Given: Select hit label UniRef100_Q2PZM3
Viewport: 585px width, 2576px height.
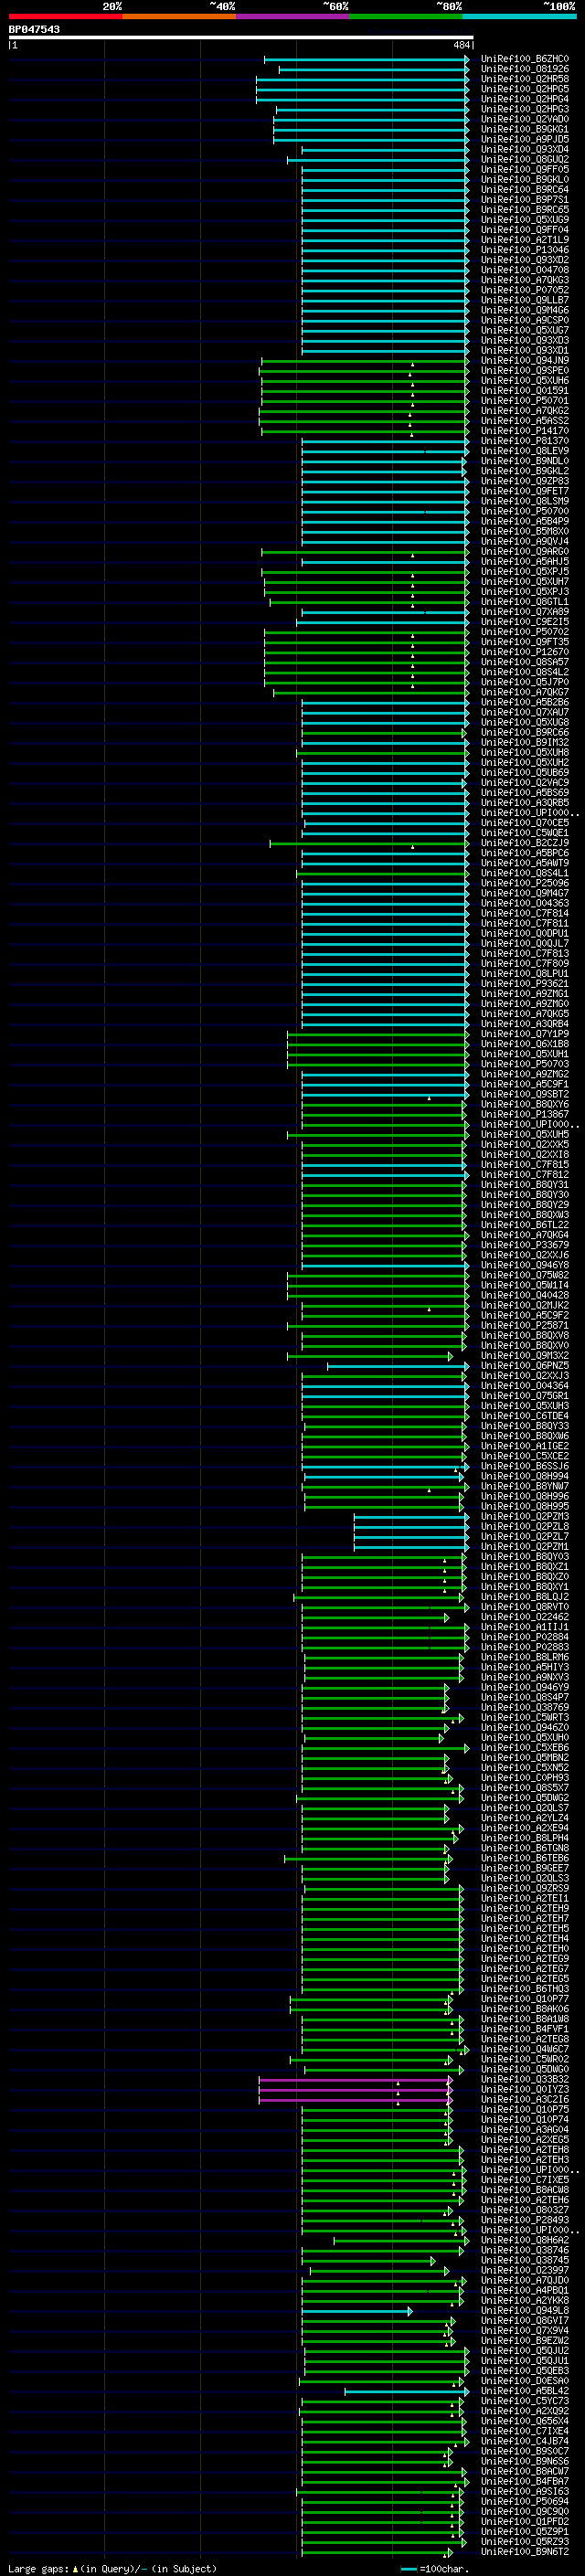Looking at the screenshot, I should [x=525, y=1517].
